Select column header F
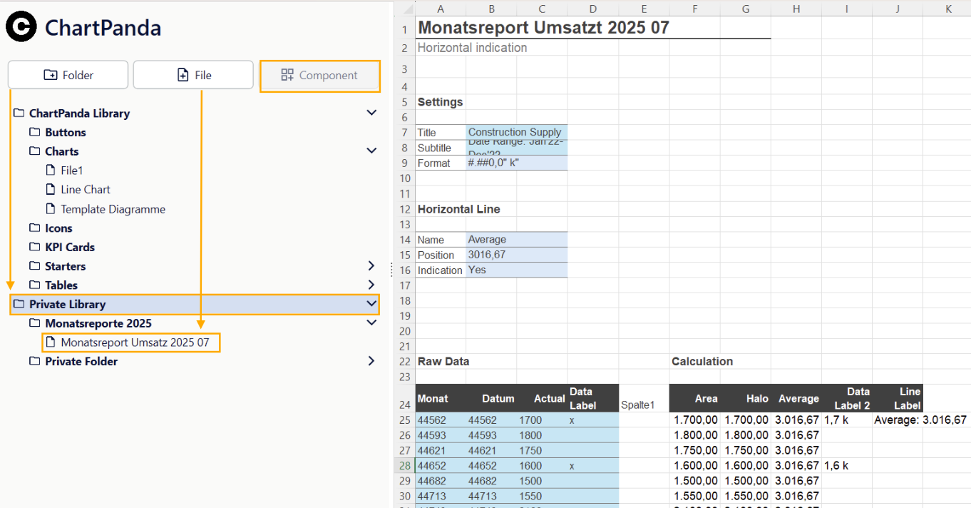Viewport: 971px width, 508px height. 694,9
